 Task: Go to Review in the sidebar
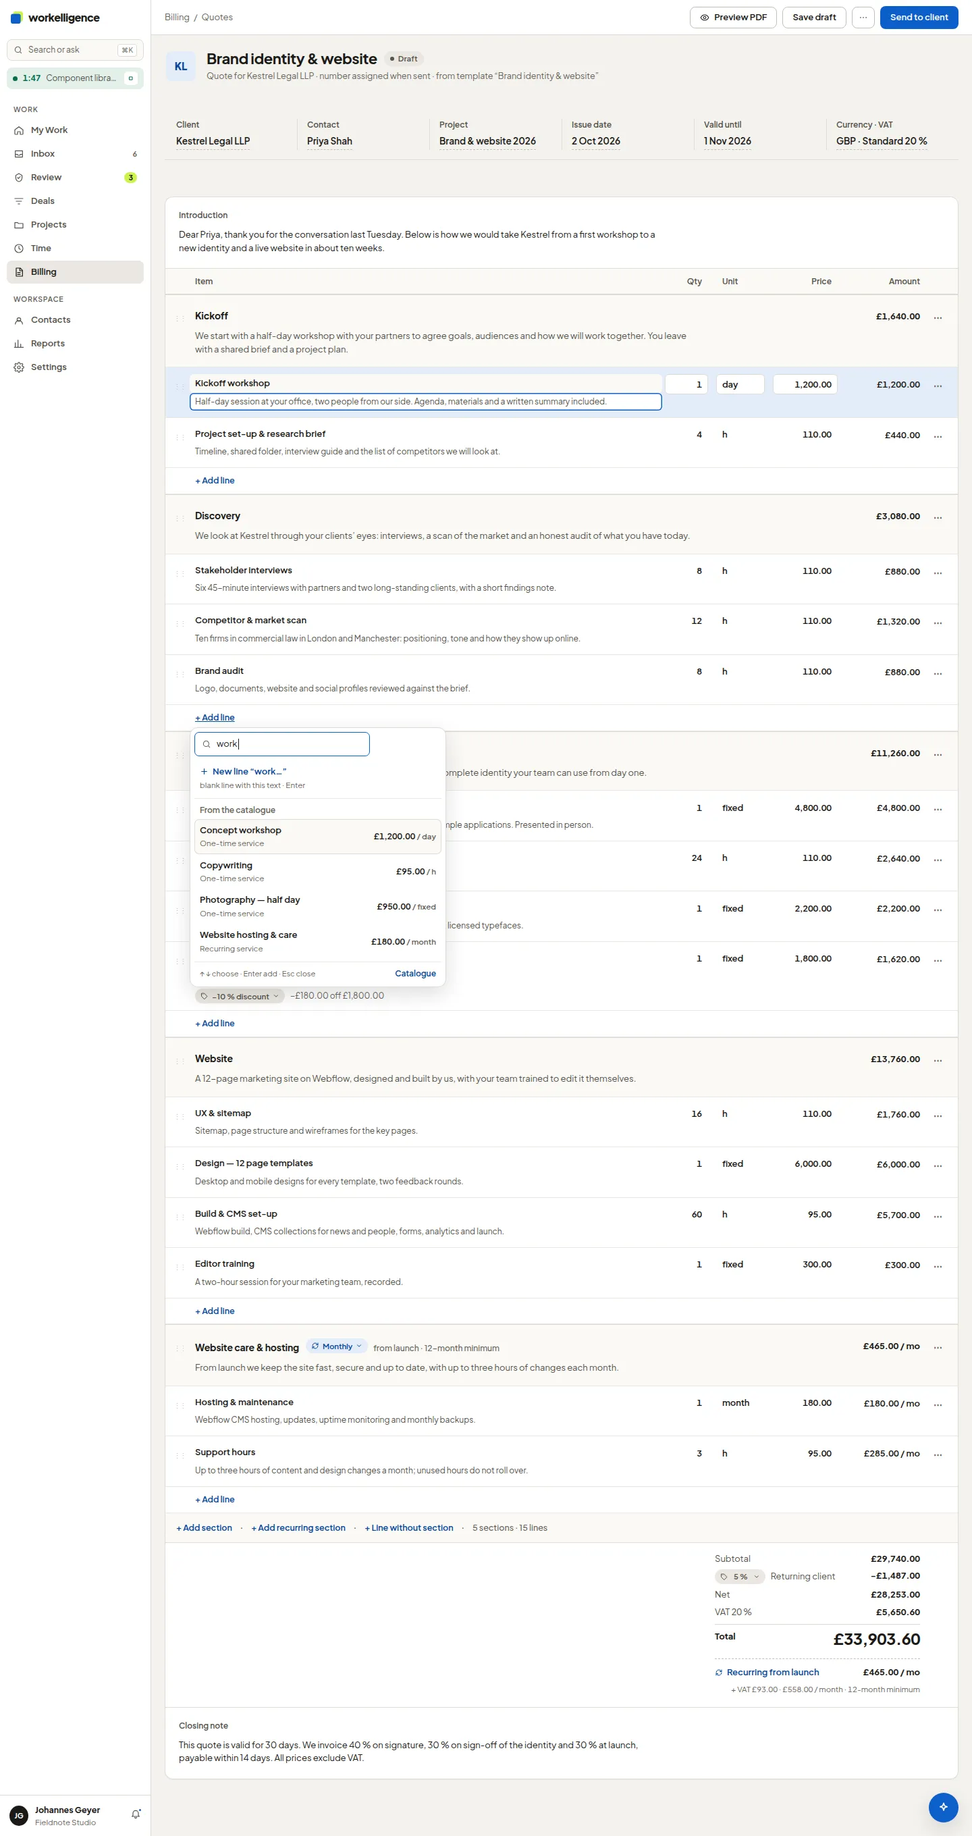75,177
